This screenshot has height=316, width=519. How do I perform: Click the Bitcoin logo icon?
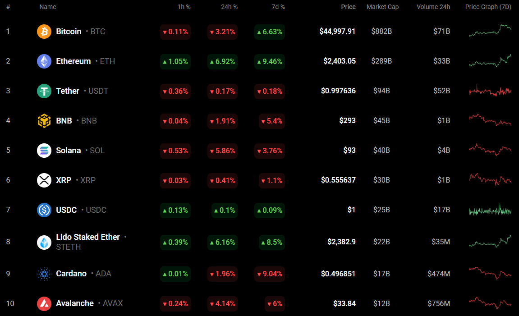(x=44, y=32)
